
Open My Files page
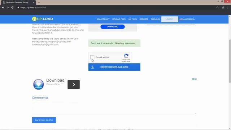[x=132, y=19]
